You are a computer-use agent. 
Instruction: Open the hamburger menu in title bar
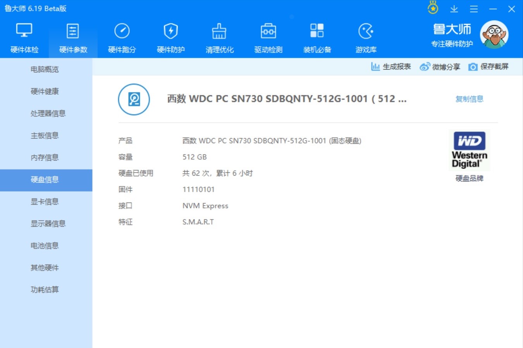pyautogui.click(x=474, y=9)
